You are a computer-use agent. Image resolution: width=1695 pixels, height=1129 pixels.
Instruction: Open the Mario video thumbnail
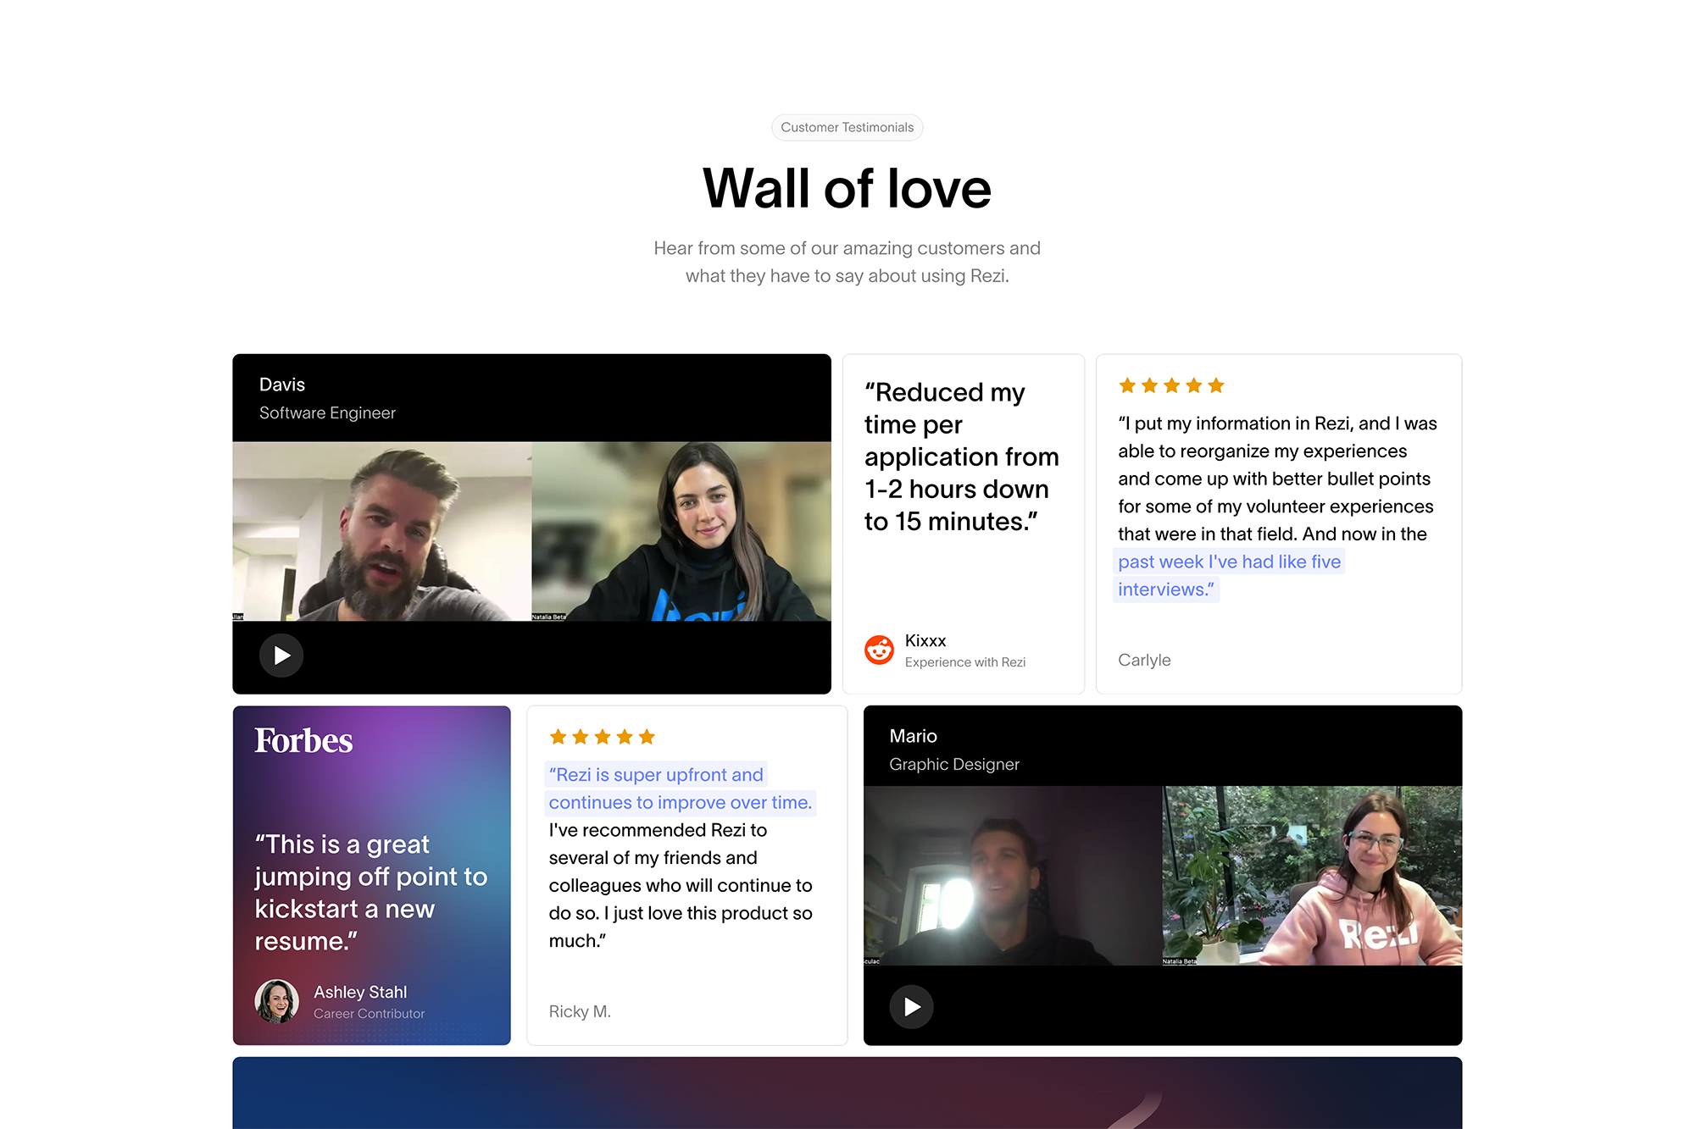tap(1162, 875)
